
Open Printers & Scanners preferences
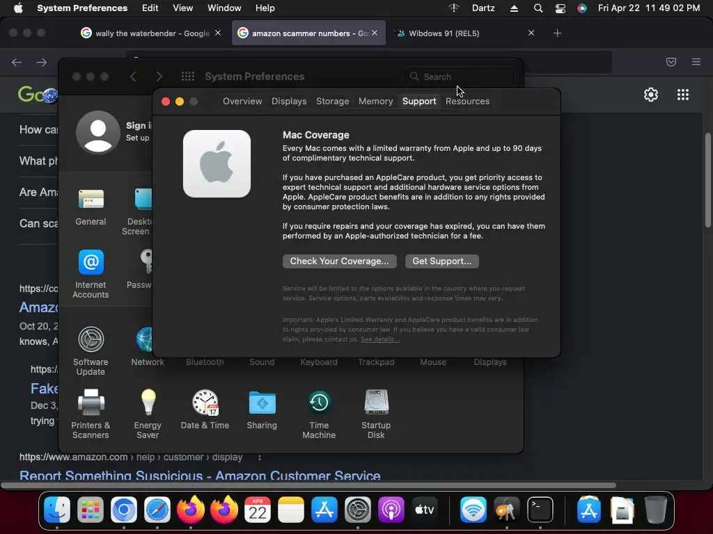click(x=91, y=414)
